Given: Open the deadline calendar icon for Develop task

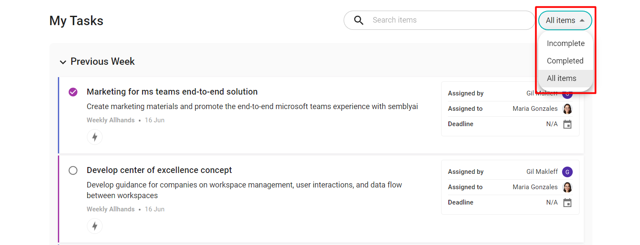Looking at the screenshot, I should 567,202.
